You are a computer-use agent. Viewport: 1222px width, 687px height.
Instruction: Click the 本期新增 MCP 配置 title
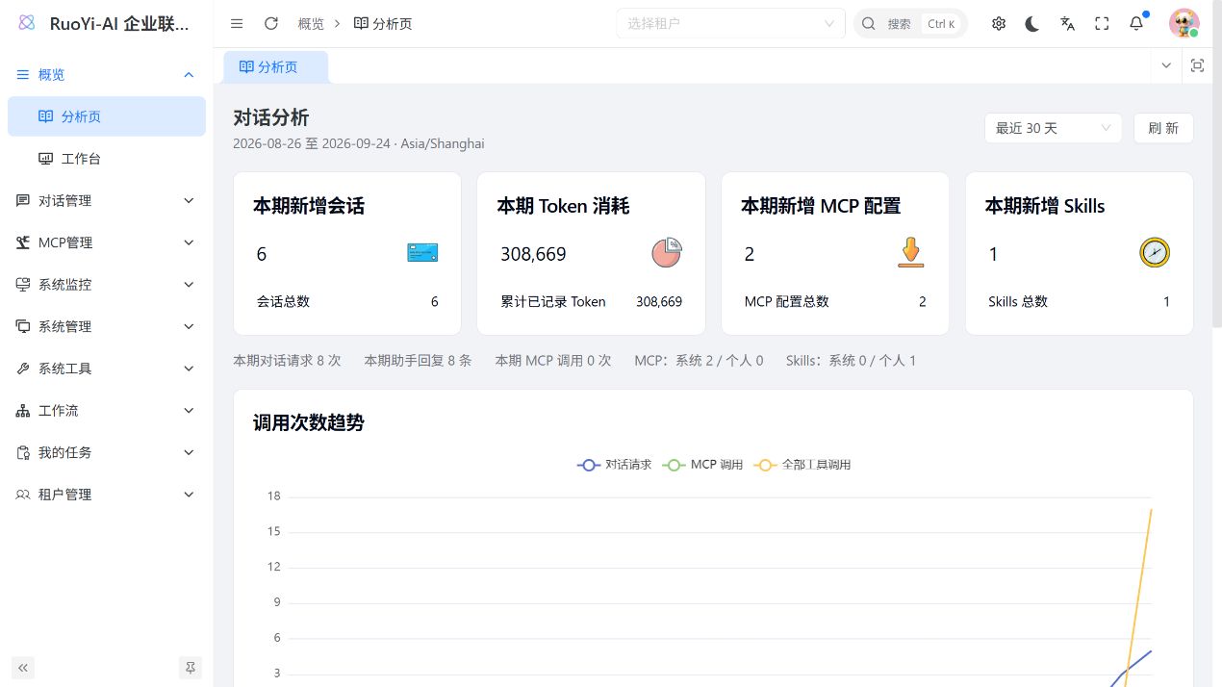821,206
